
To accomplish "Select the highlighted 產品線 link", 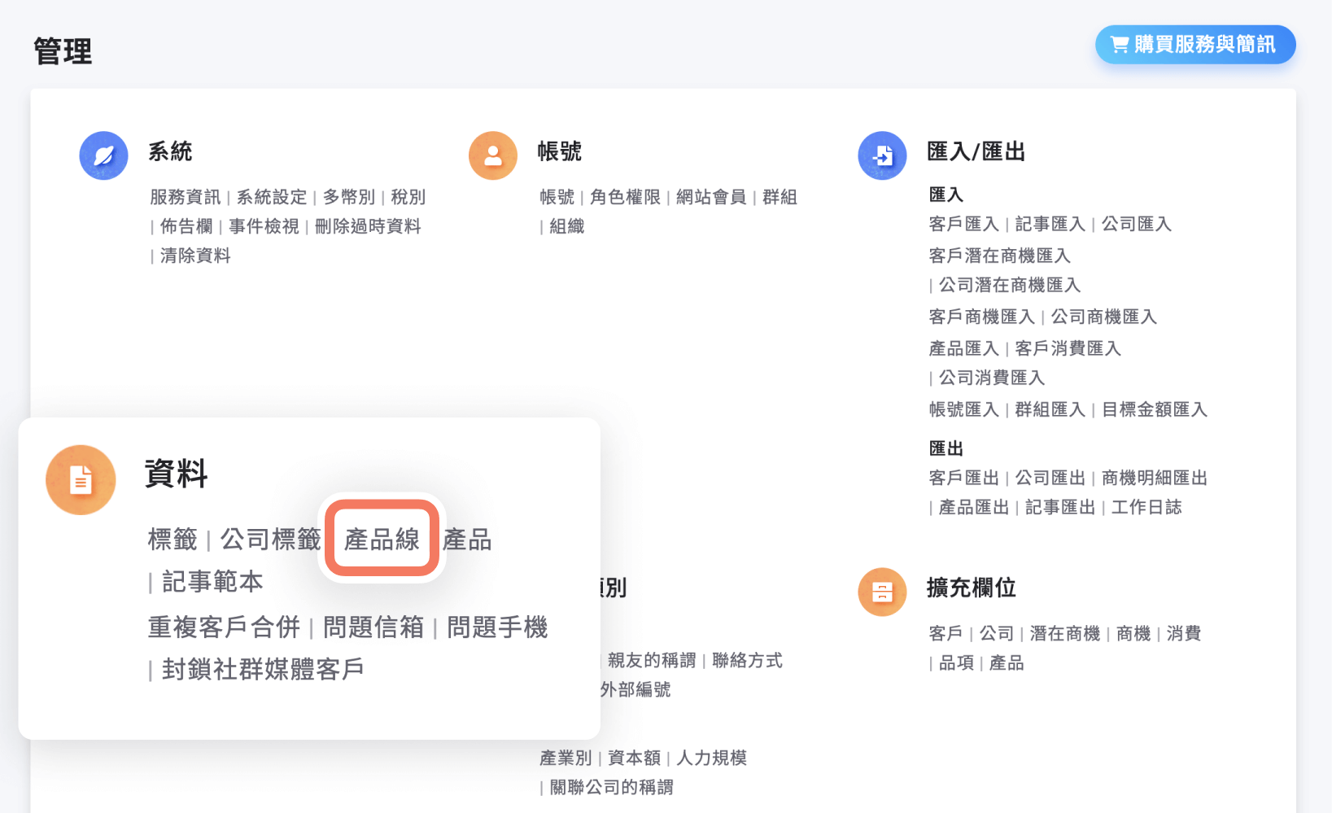I will pos(381,539).
